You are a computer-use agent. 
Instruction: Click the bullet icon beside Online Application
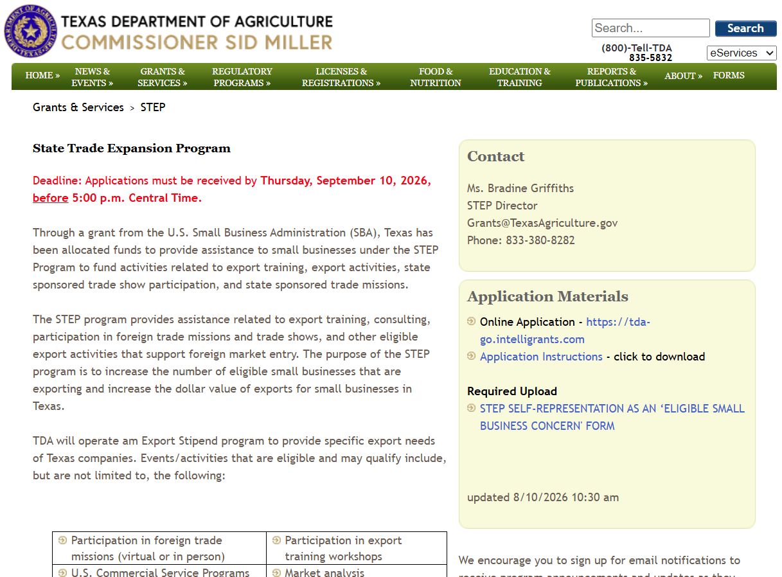point(472,321)
